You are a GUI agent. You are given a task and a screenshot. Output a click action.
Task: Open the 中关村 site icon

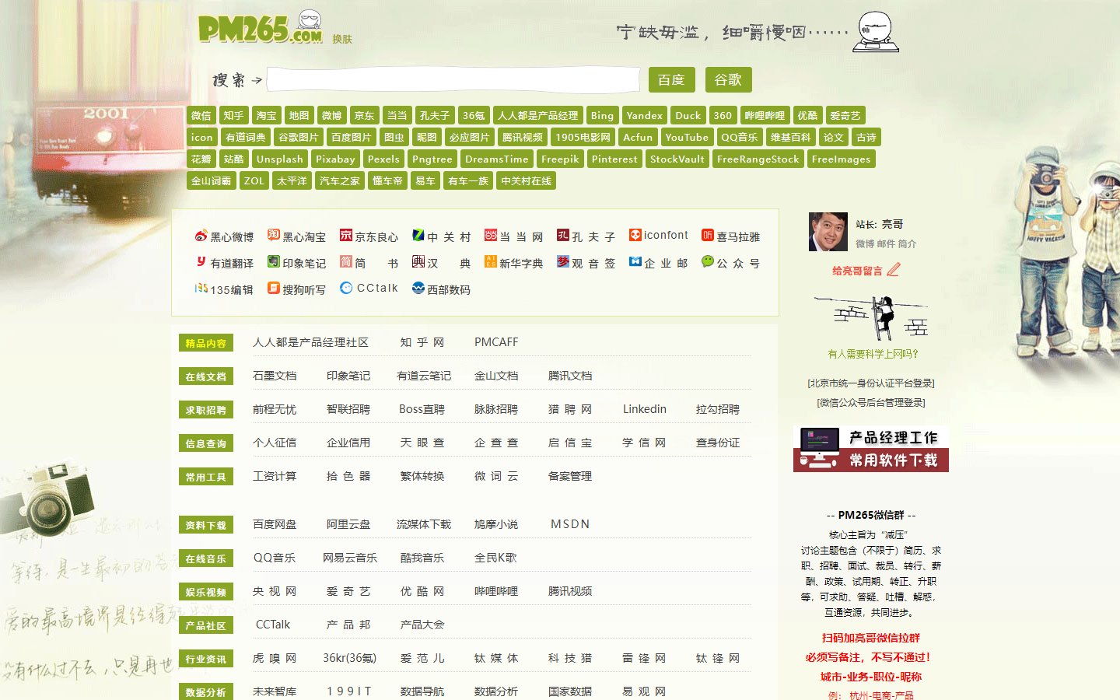coord(418,235)
